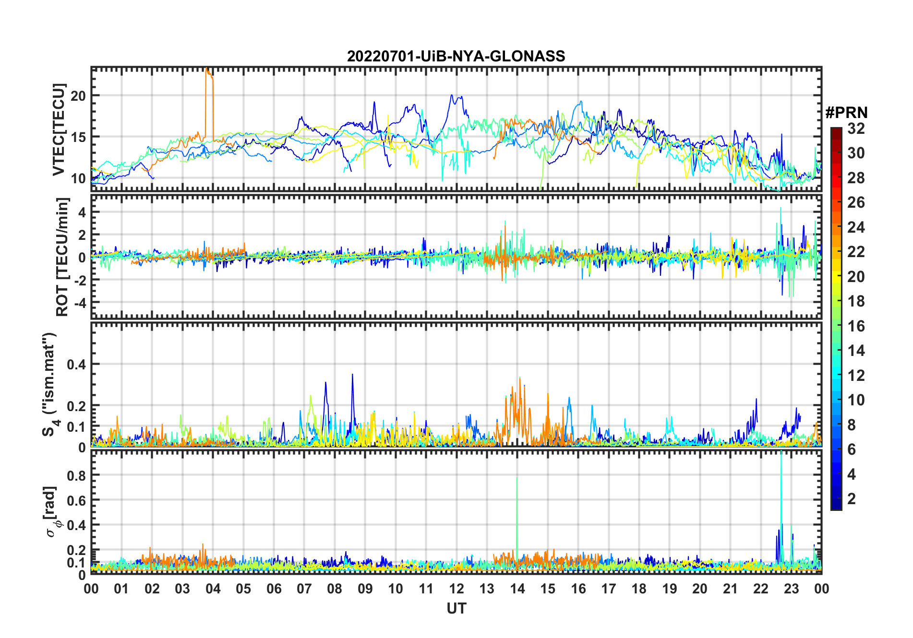This screenshot has height=638, width=913.
Task: Click the 0.4 tick on the S4 axis
Action: pyautogui.click(x=76, y=365)
